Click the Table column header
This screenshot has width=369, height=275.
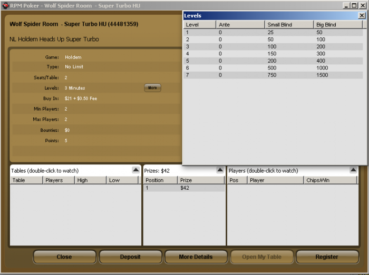point(26,180)
